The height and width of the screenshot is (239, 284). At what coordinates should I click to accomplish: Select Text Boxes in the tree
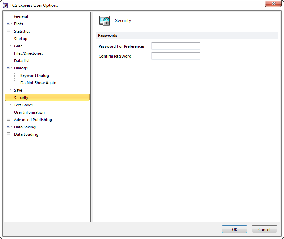23,105
